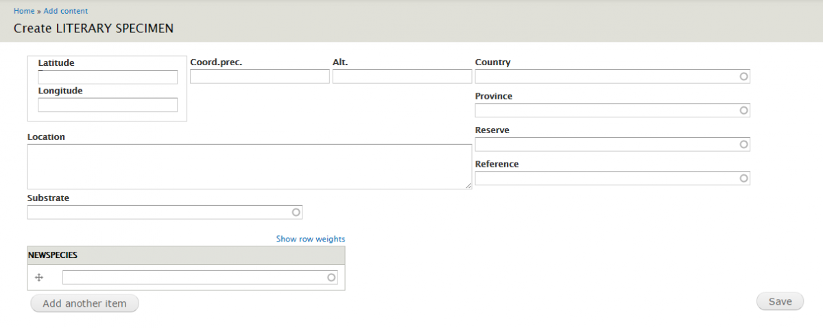The height and width of the screenshot is (328, 823).
Task: Focus the Longitude input field
Action: click(108, 105)
